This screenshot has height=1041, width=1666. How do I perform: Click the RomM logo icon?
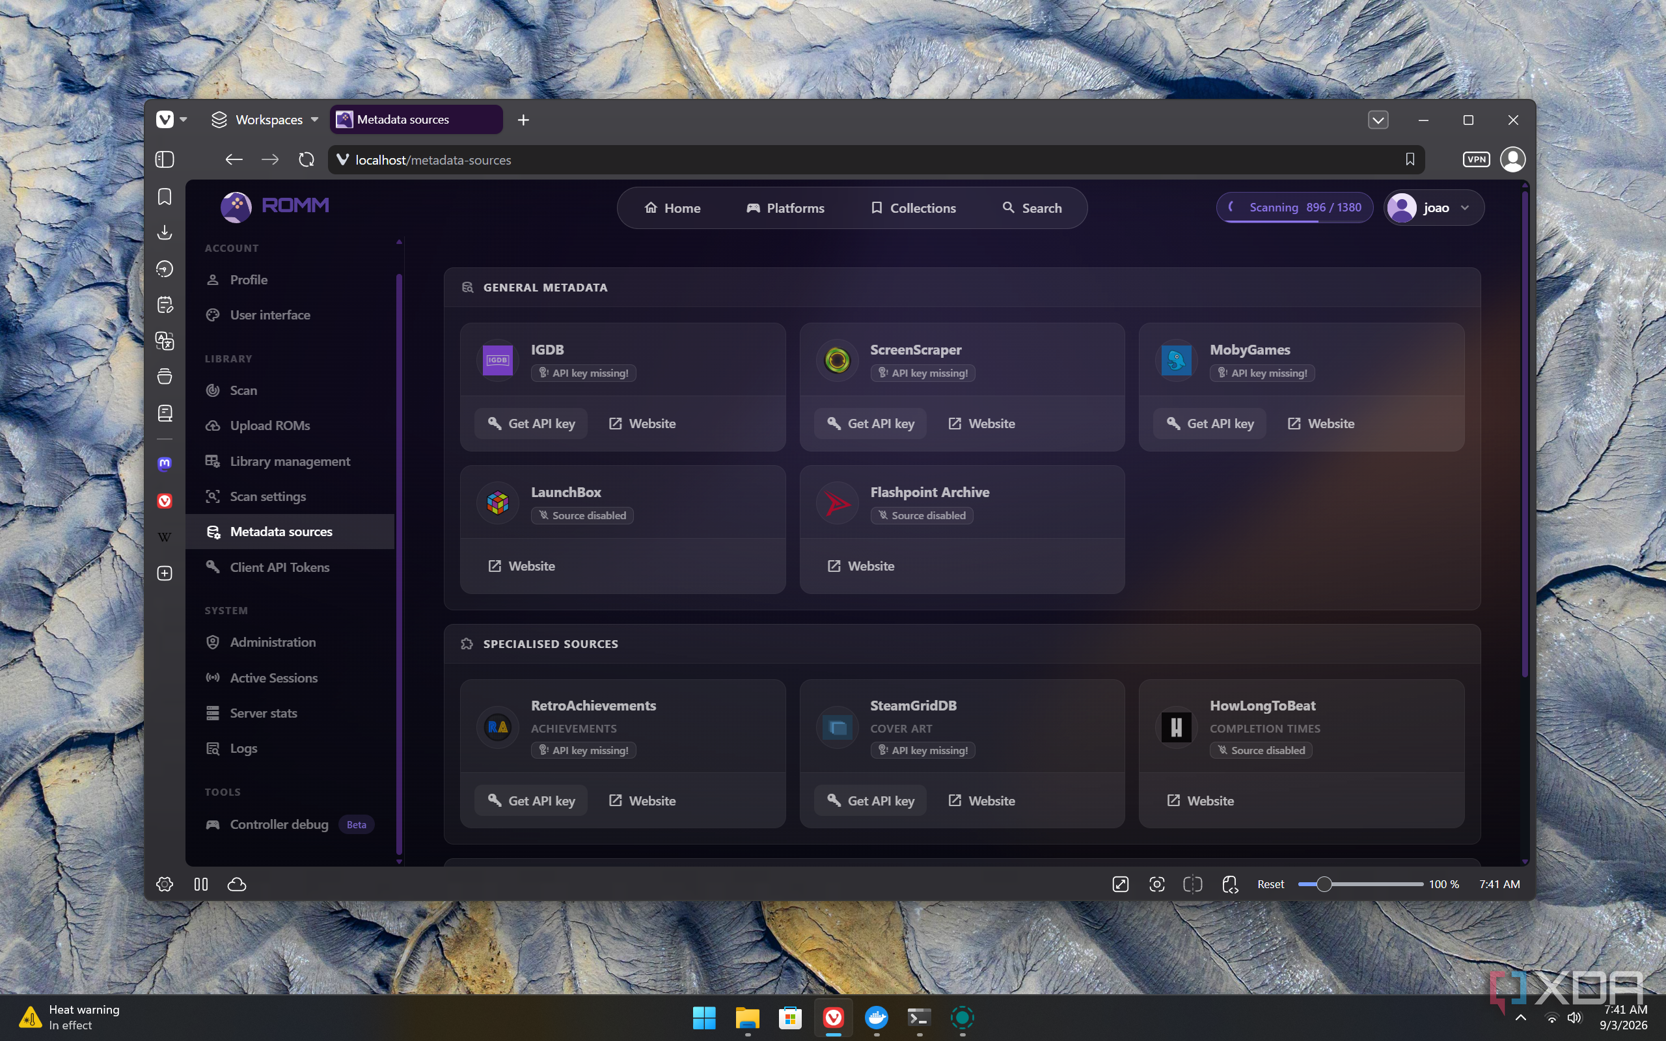(x=236, y=206)
